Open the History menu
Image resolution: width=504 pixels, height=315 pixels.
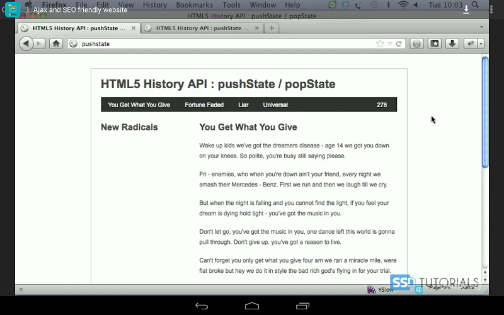click(155, 5)
